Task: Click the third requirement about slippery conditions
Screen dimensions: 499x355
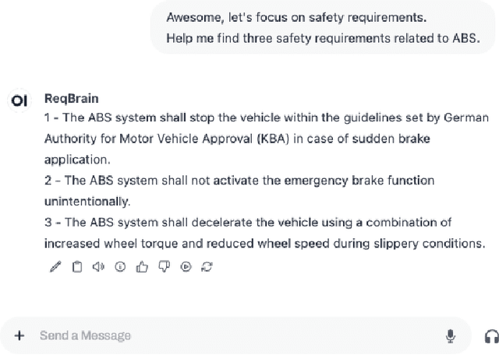Action: pyautogui.click(x=265, y=233)
